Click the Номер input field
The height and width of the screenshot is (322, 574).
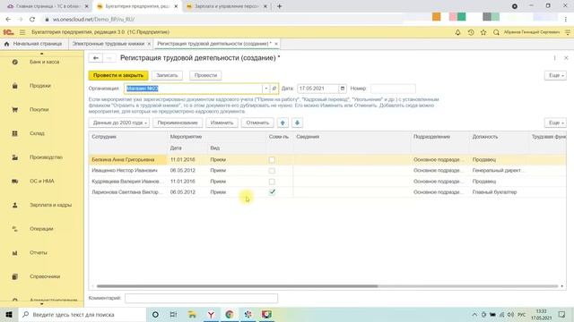[393, 89]
